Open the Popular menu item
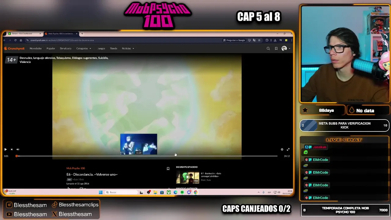 [51, 48]
